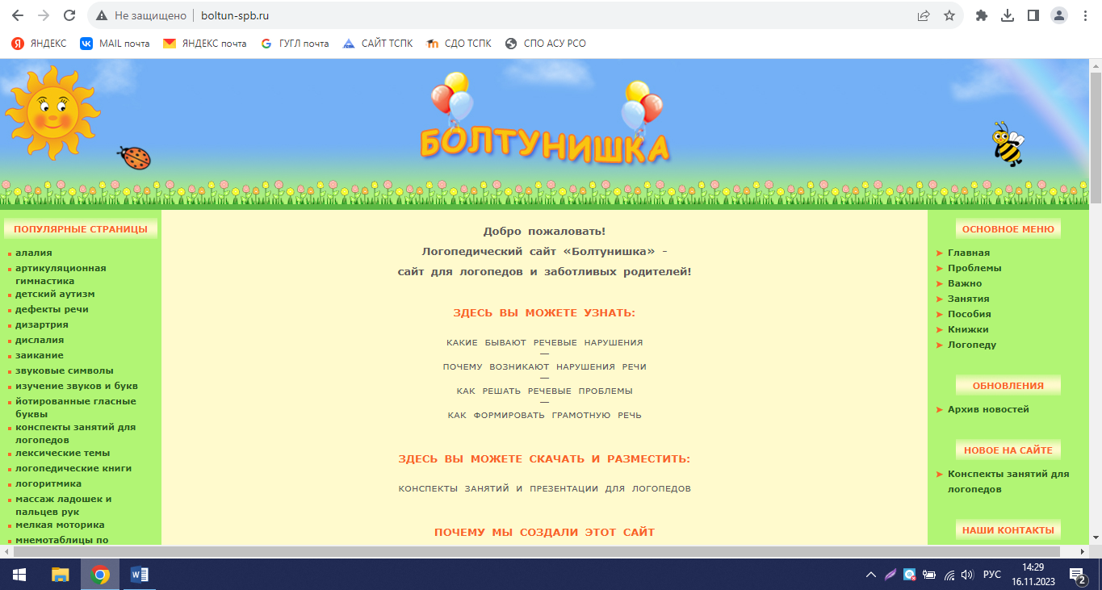Open the share page icon in address bar
This screenshot has height=590, width=1102.
[924, 15]
